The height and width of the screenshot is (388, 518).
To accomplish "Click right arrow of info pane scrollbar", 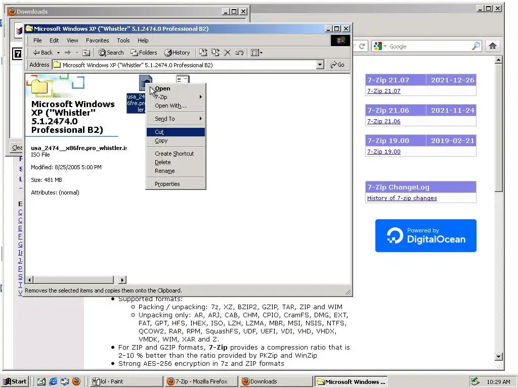I will [x=122, y=280].
